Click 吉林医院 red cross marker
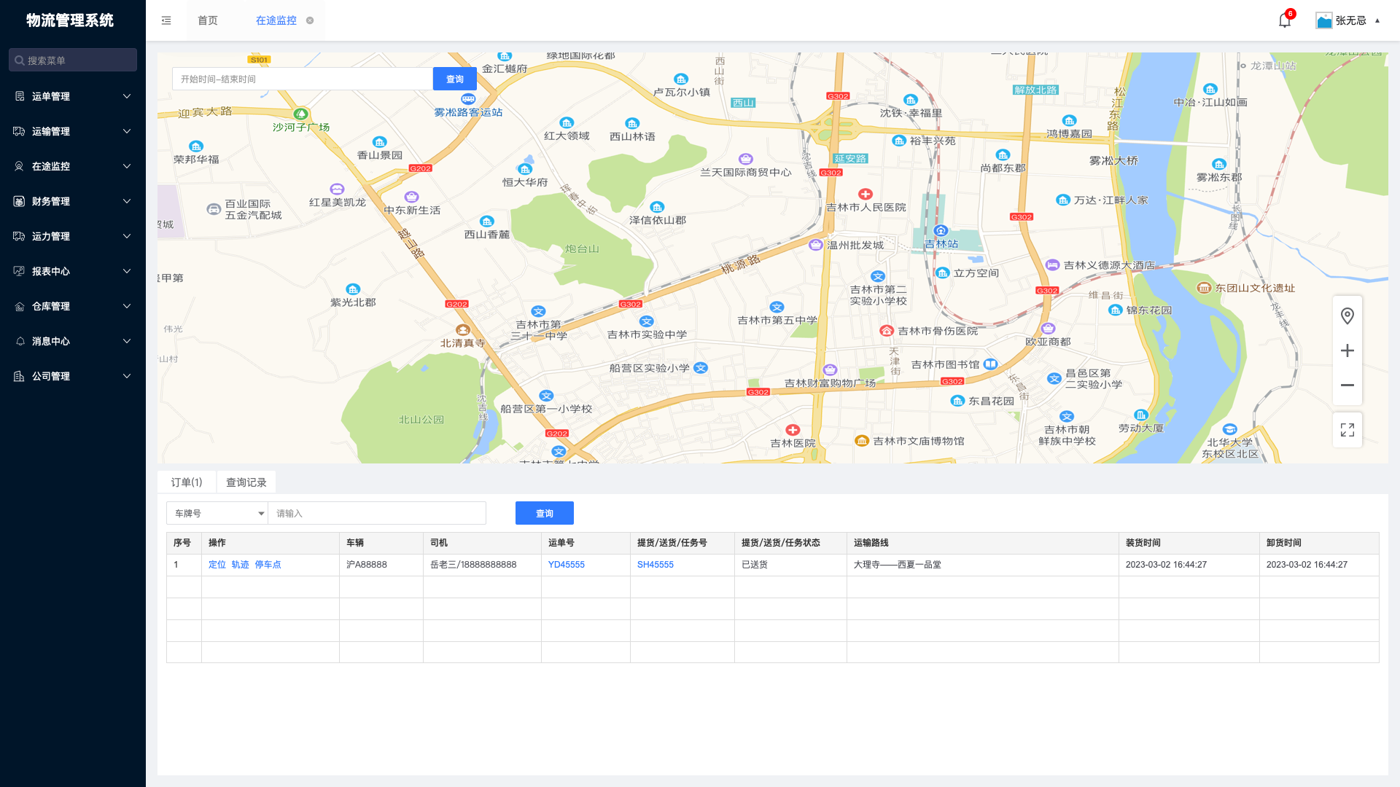 tap(793, 430)
